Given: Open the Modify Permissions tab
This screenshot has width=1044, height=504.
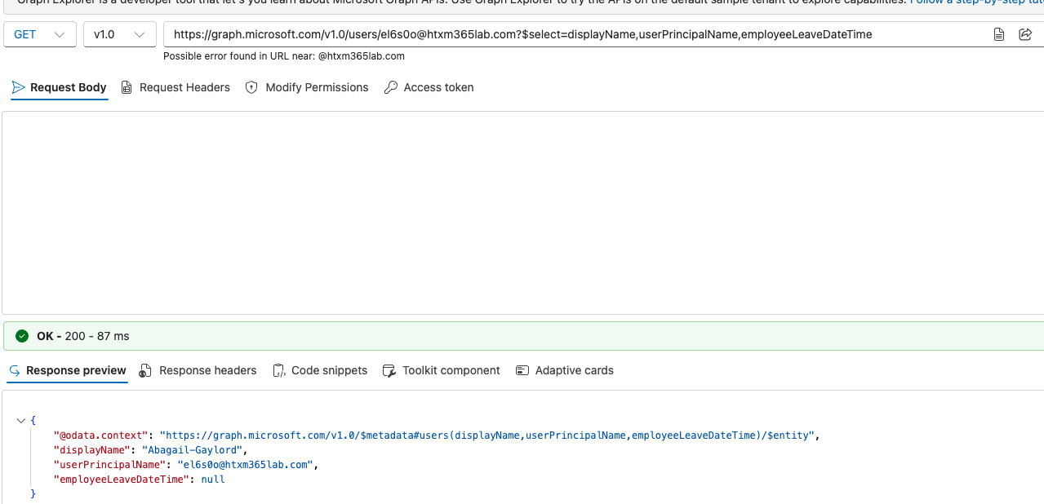Looking at the screenshot, I should pos(307,87).
